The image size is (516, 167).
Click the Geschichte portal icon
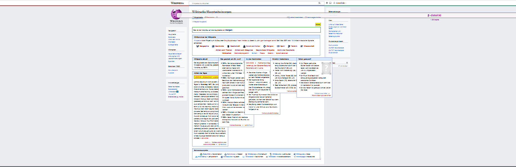213,46
